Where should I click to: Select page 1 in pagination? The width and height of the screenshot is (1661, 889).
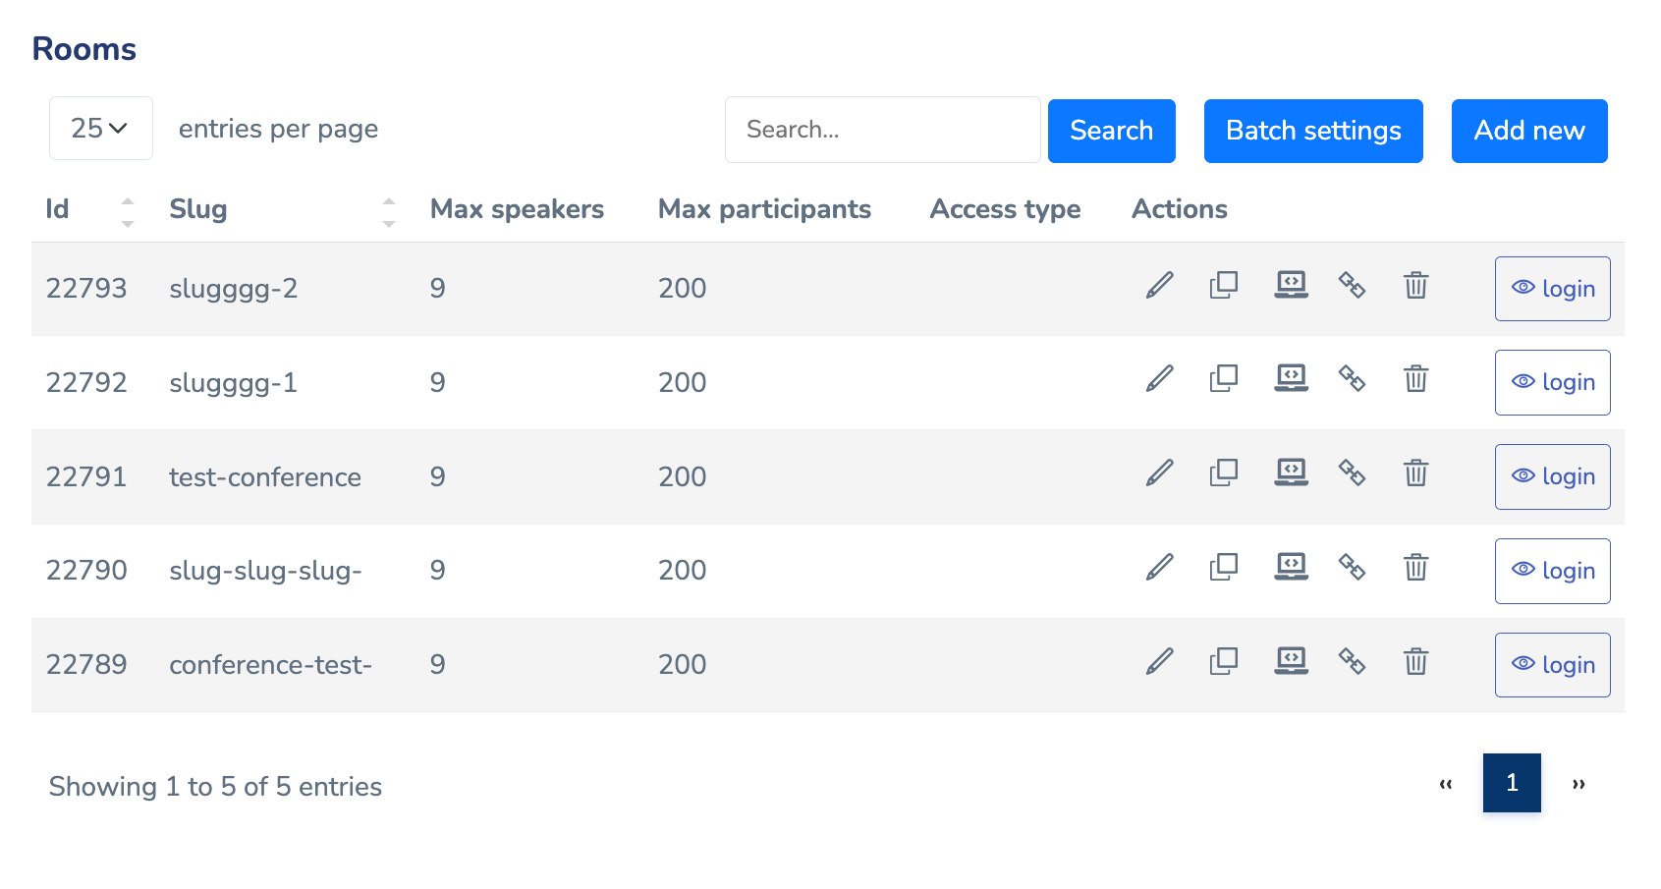click(1512, 783)
